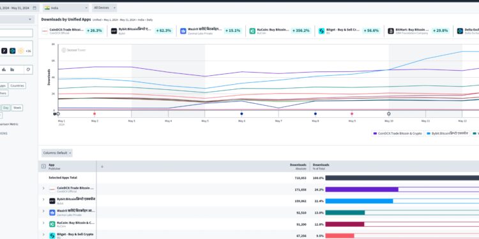Click the purple CoinDCX 24.2% share bar
Screen dimensions: 479x239
click(x=361, y=190)
